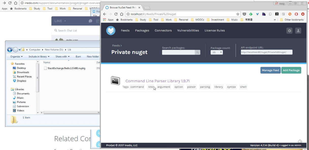309x150 pixels.
Task: Open the Other bookmarks folder
Action: (292, 20)
